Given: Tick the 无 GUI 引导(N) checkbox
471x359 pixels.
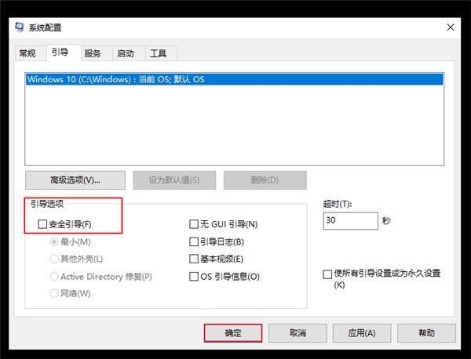Looking at the screenshot, I should [x=194, y=224].
